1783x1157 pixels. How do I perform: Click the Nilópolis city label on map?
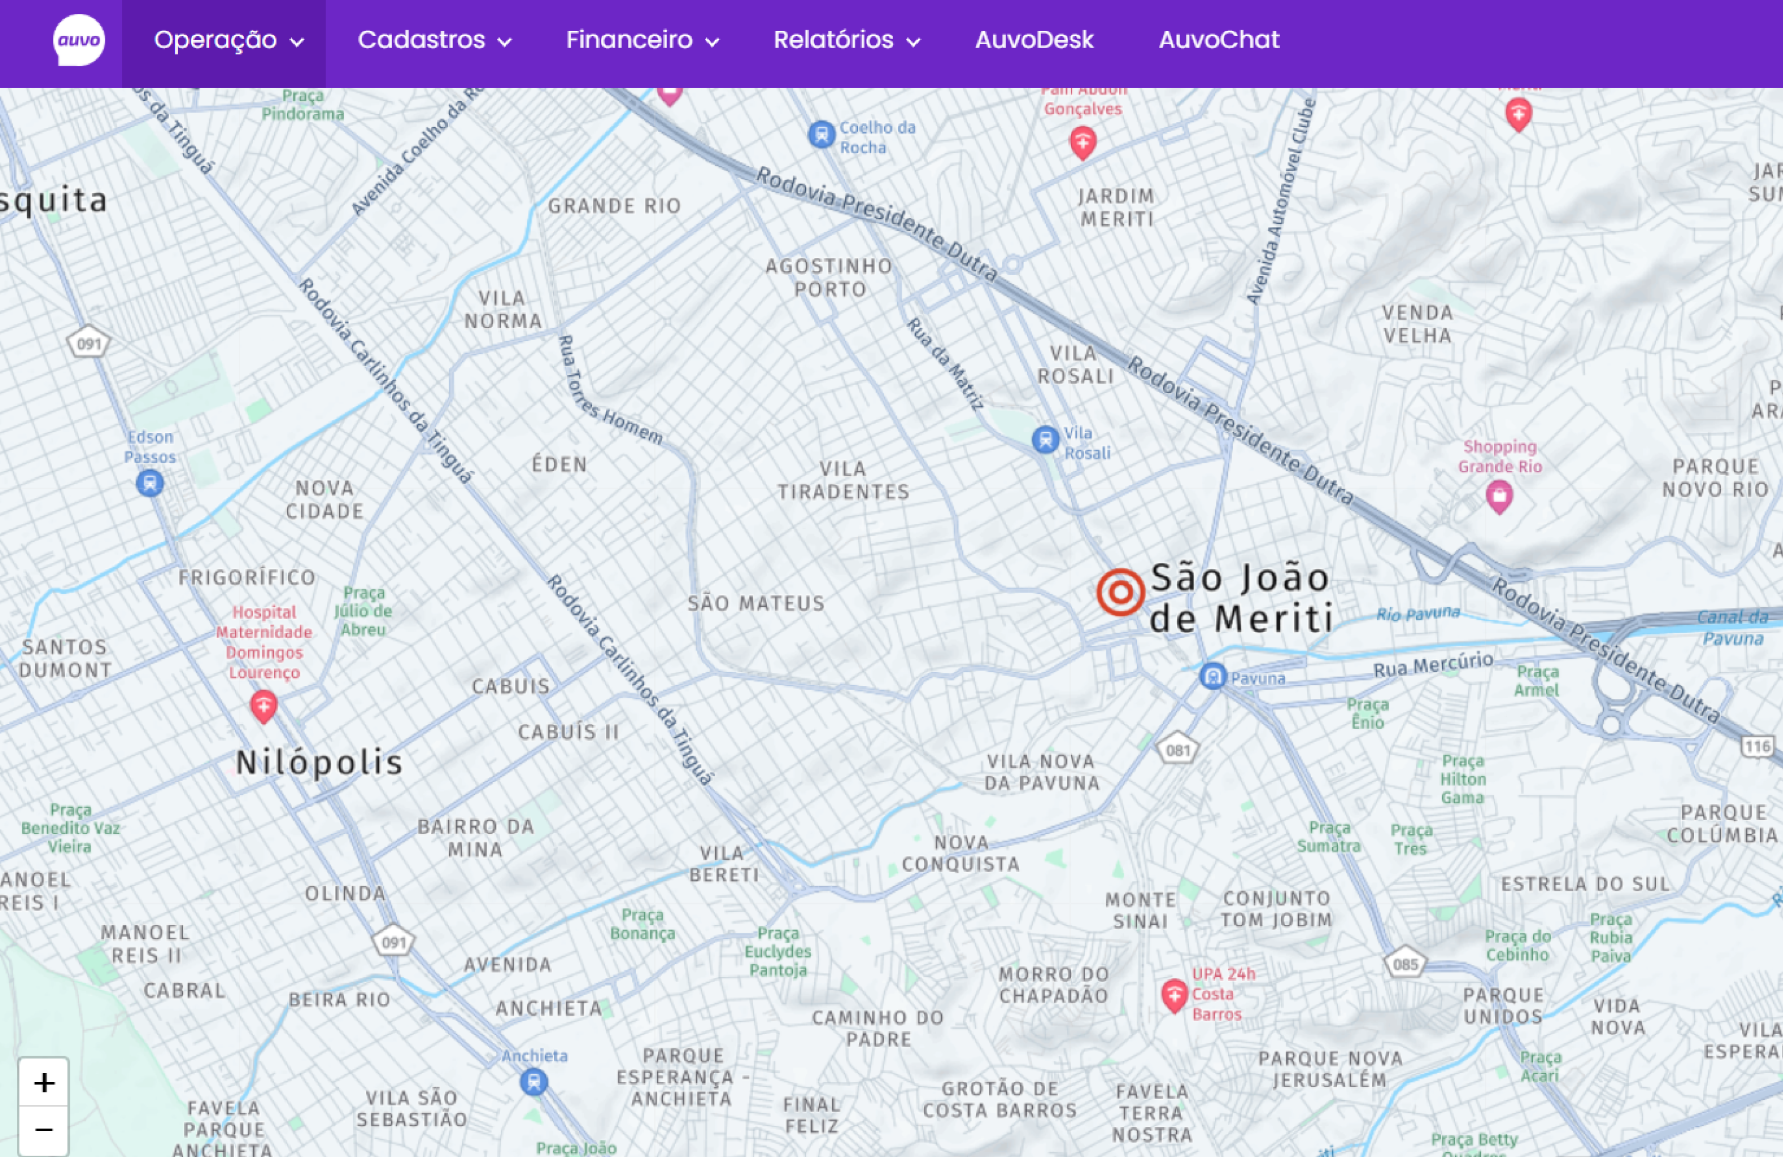pyautogui.click(x=319, y=762)
